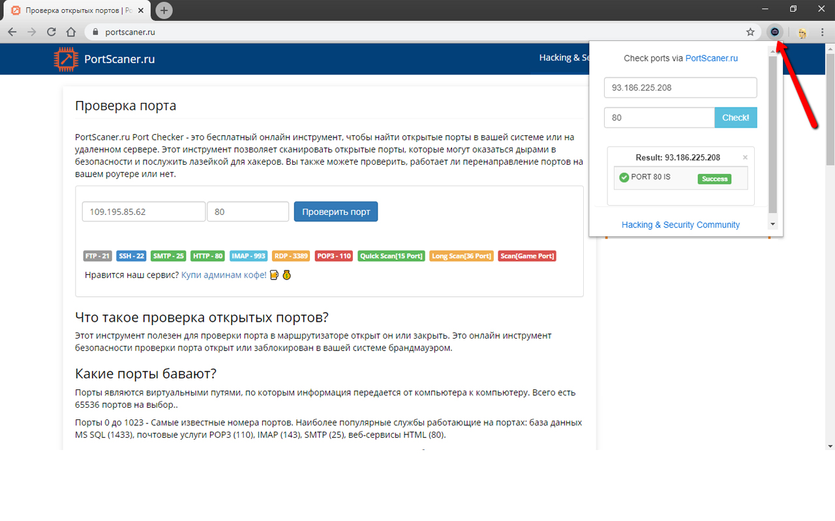835x521 pixels.
Task: Start Long Scan[36 Port]
Action: pyautogui.click(x=461, y=256)
